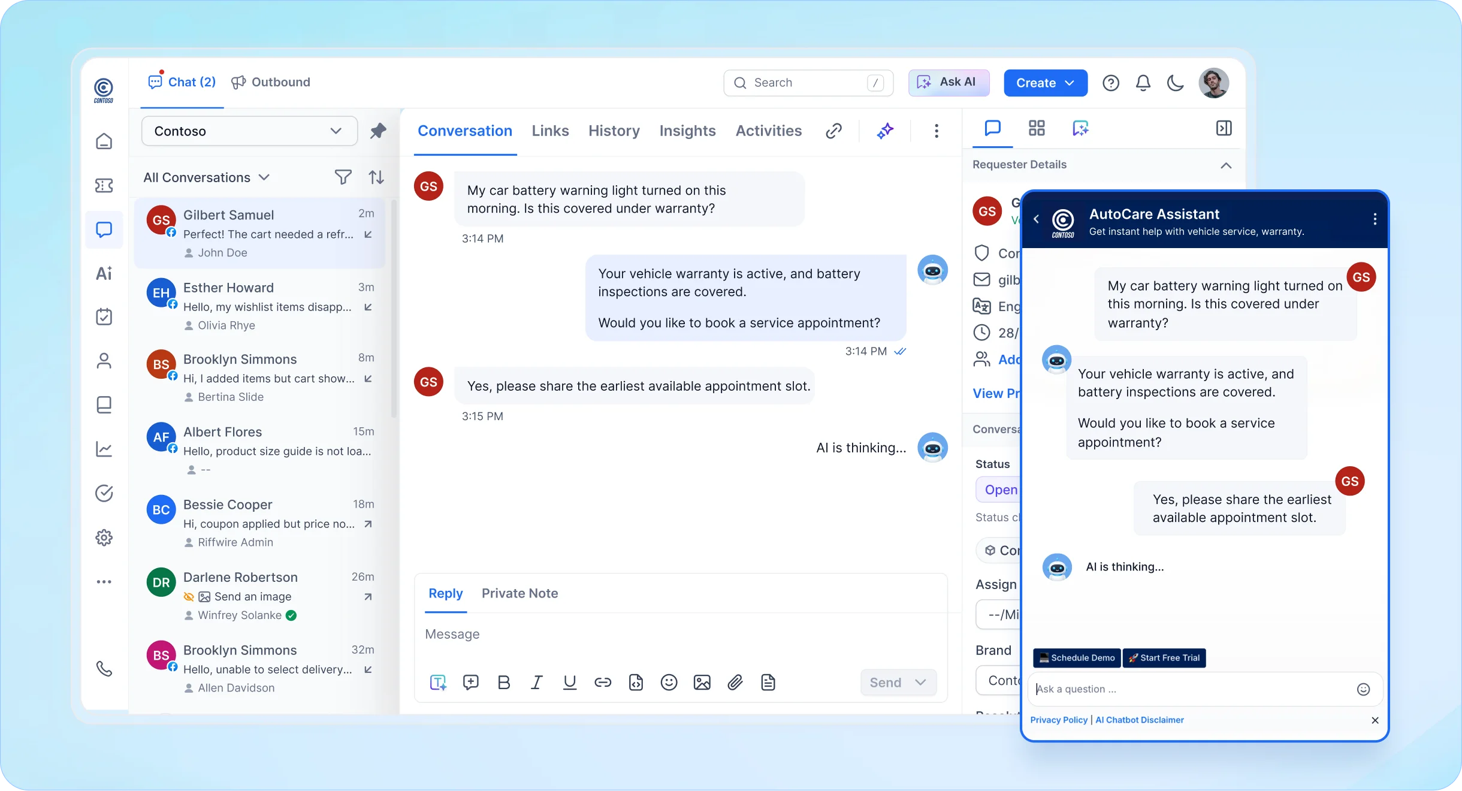Image resolution: width=1462 pixels, height=791 pixels.
Task: Open the Insights tab
Action: 688,131
